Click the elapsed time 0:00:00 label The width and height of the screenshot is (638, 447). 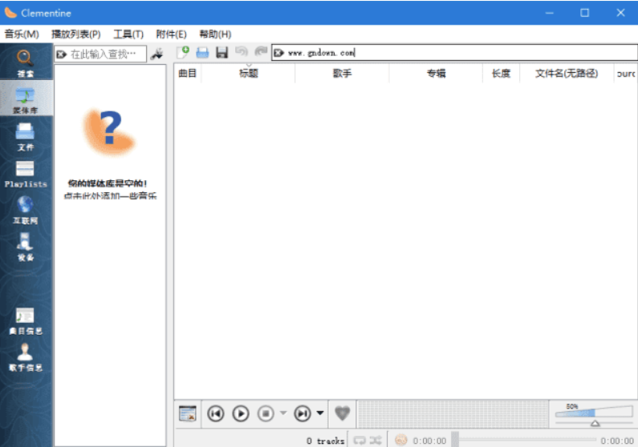tap(429, 441)
